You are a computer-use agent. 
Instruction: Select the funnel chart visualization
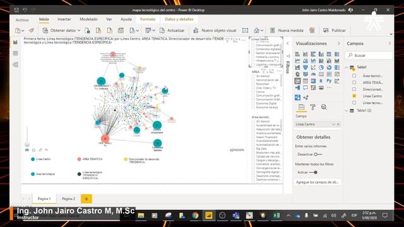[306, 67]
